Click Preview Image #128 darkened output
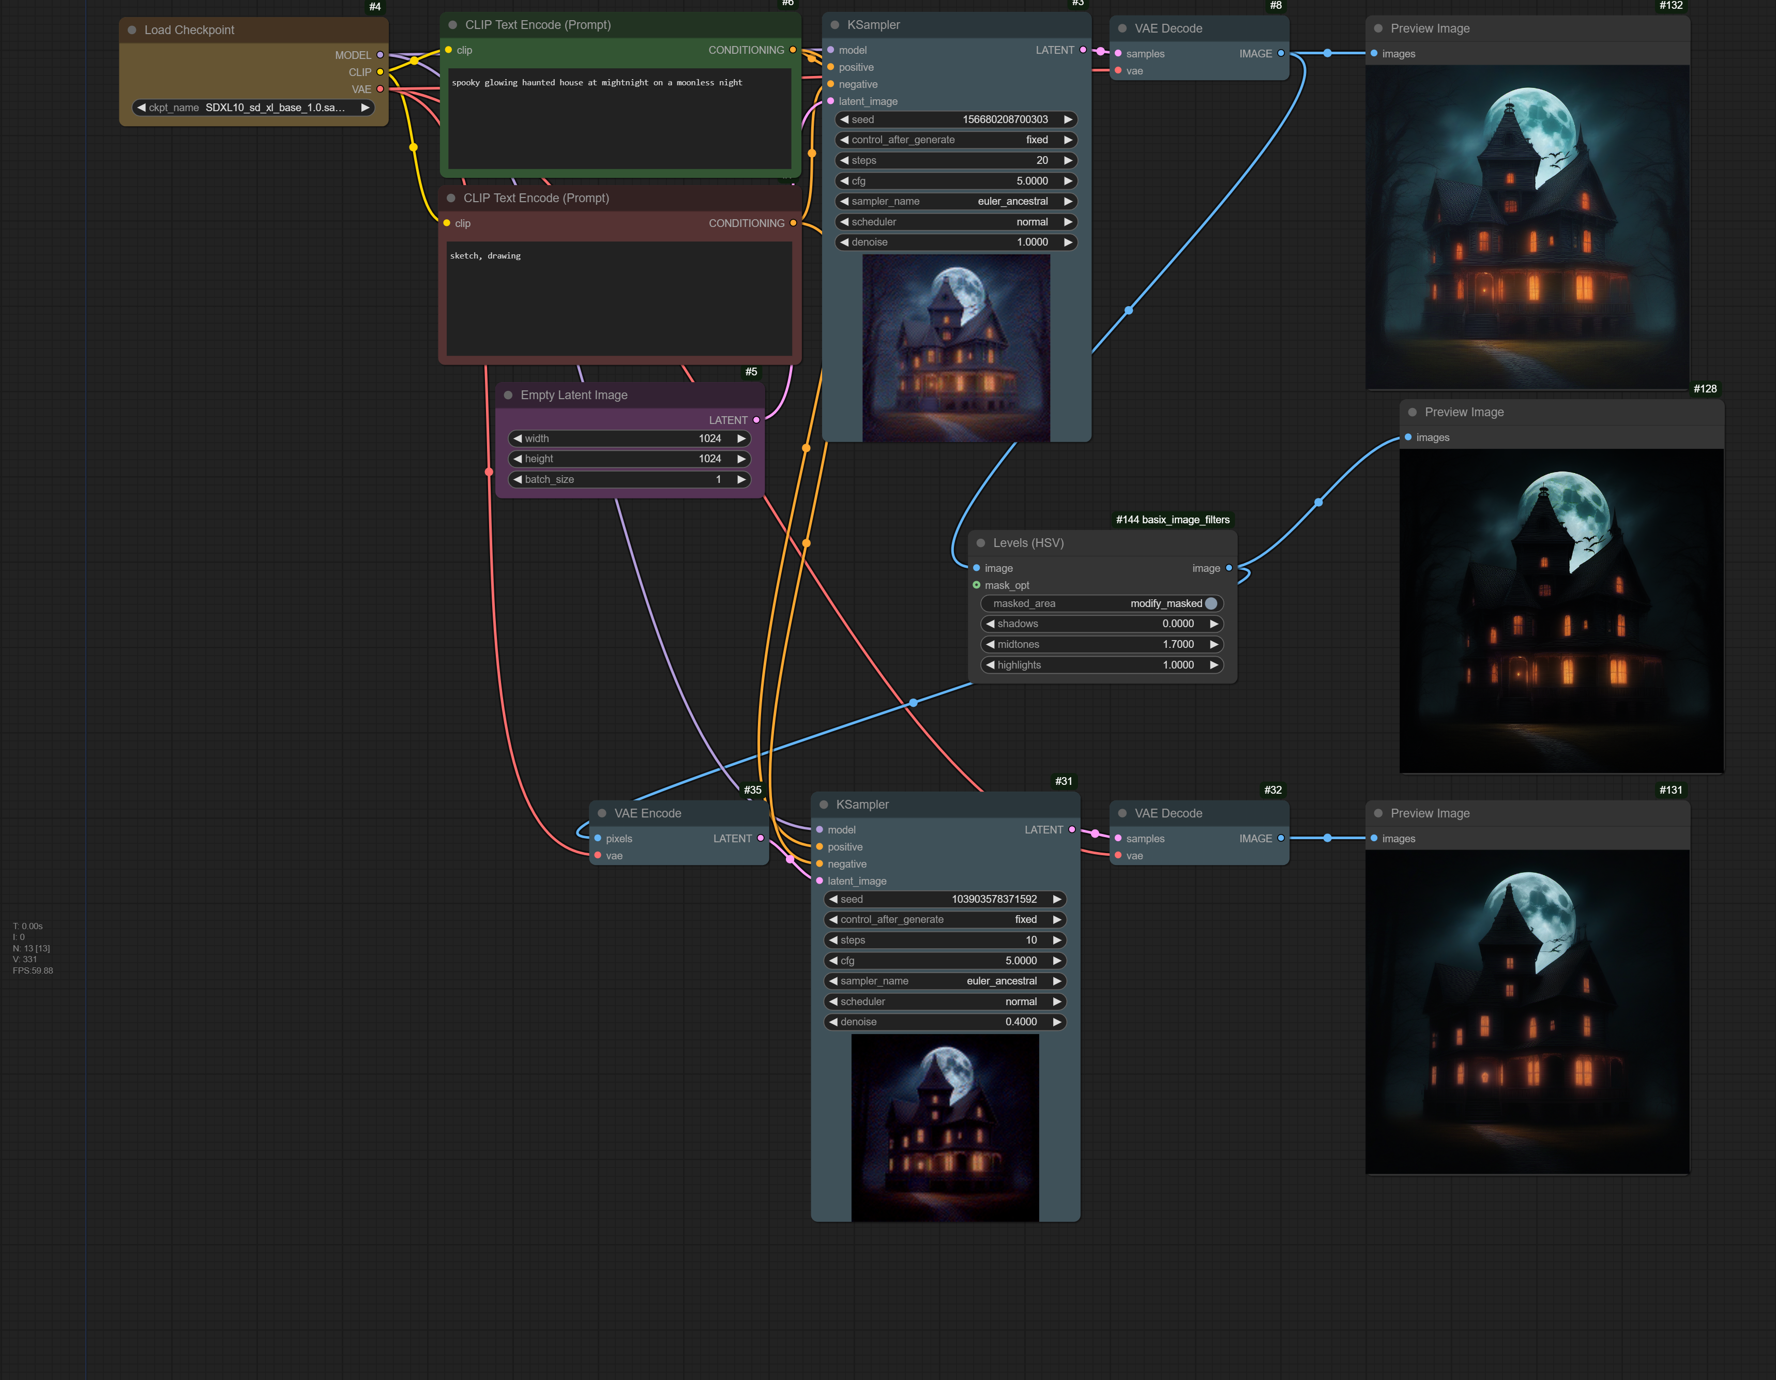 (x=1561, y=611)
